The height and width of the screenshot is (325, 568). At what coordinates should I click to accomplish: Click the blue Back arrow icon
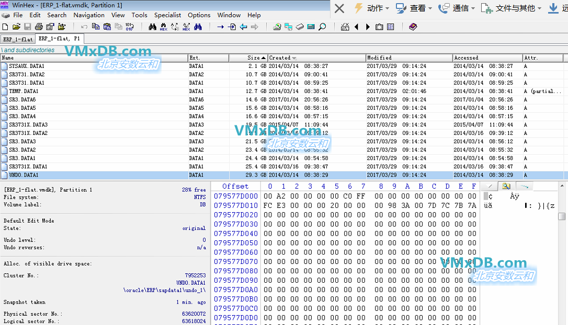243,27
